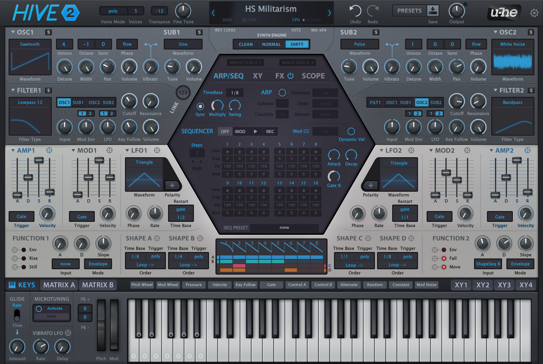Solo OSC1 using its S button

(47, 32)
